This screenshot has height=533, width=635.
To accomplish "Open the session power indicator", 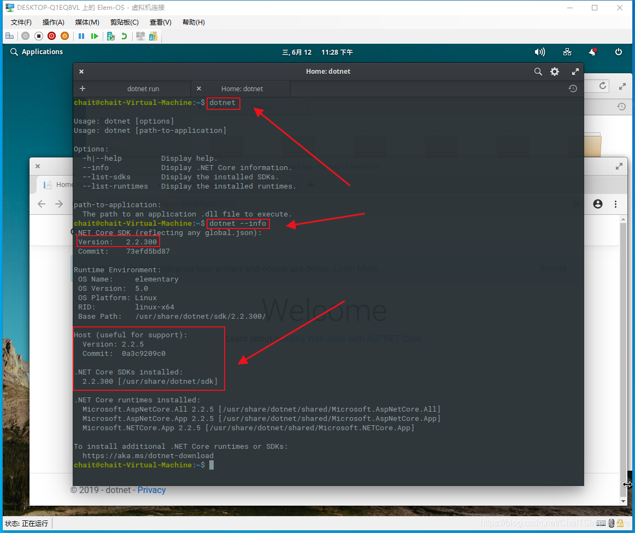I will click(619, 52).
